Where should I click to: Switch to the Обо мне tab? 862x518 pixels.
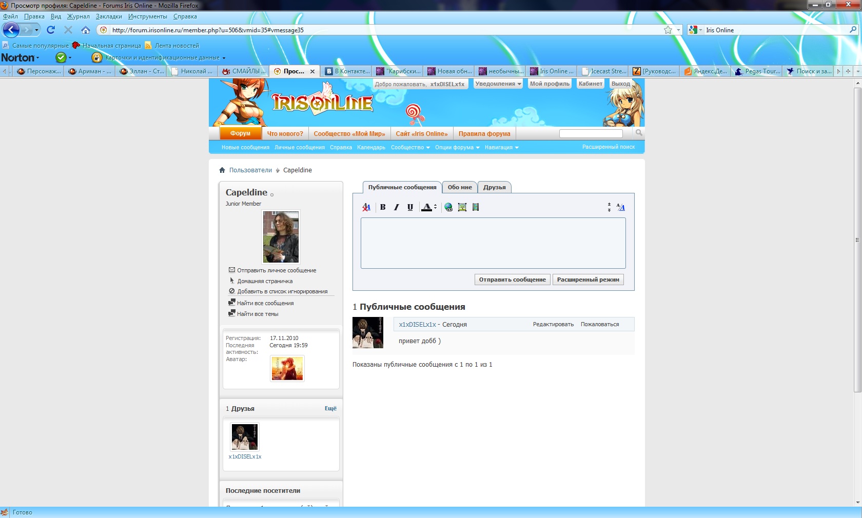click(x=459, y=187)
